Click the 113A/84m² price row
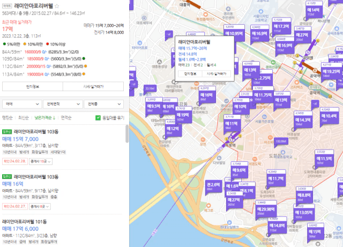The width and height of the screenshot is (343, 247). coord(44,74)
